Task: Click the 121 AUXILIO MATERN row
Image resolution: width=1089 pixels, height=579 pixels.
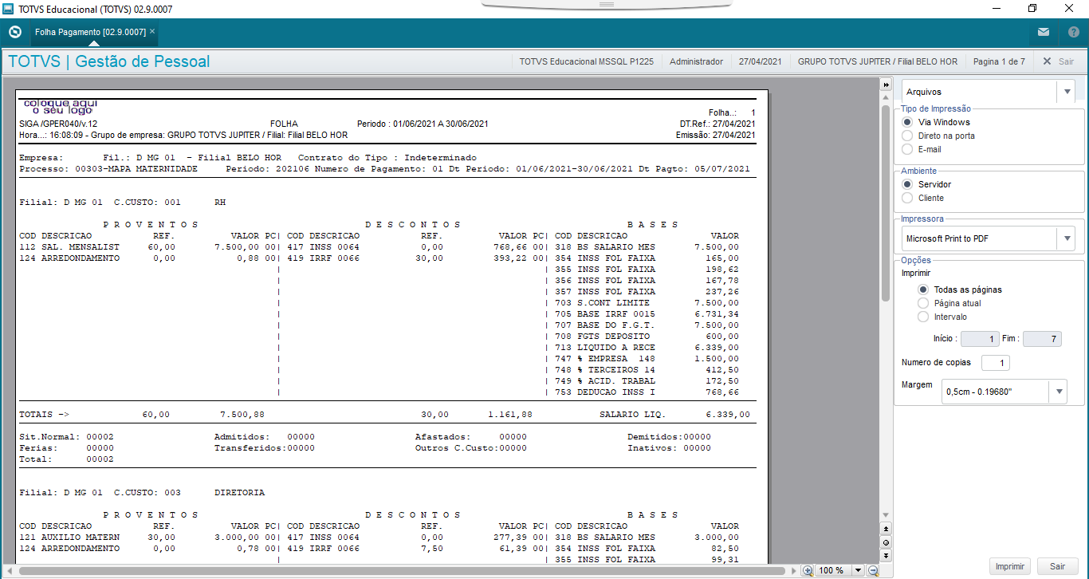Action: [x=149, y=538]
